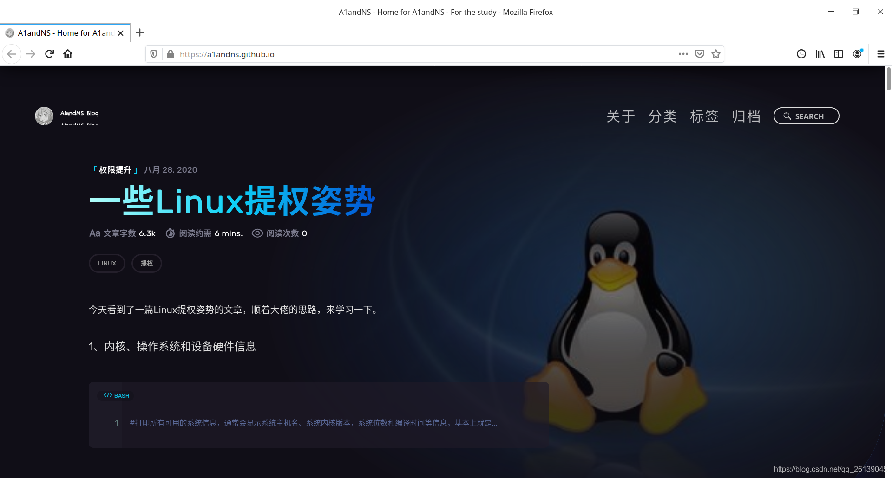View site security padlock details
Screen dimensions: 892x478
pos(171,54)
